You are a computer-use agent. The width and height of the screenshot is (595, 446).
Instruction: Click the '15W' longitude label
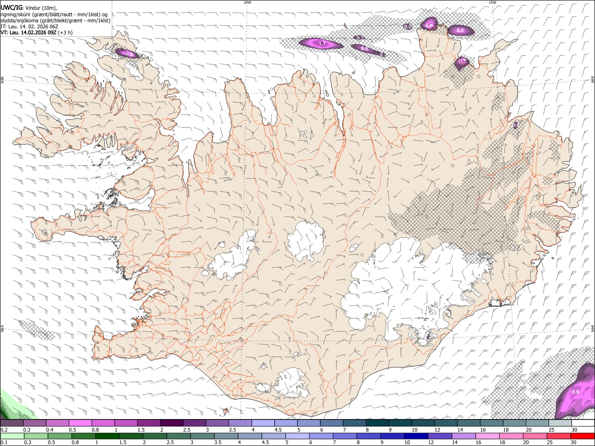pyautogui.click(x=492, y=2)
